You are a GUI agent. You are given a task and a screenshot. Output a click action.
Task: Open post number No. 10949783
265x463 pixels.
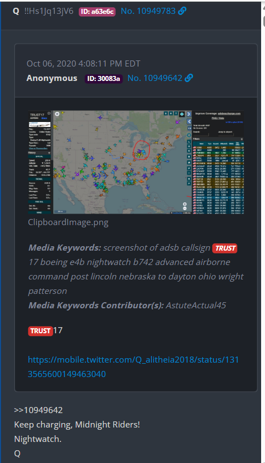pyautogui.click(x=148, y=11)
